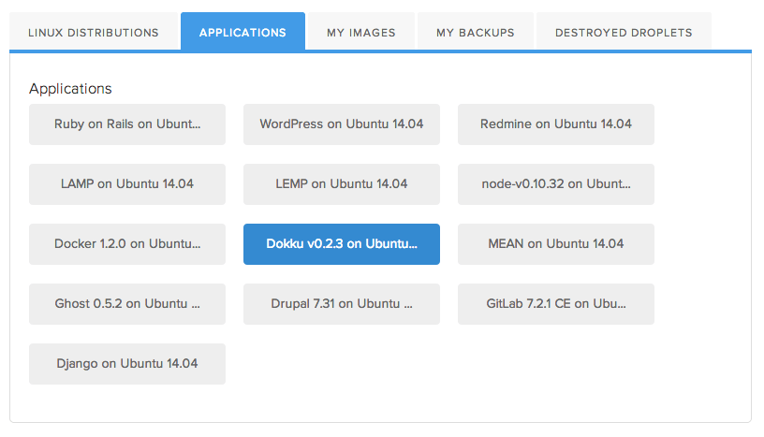Image resolution: width=764 pixels, height=437 pixels.
Task: Click the Applications section heading
Action: coord(70,89)
